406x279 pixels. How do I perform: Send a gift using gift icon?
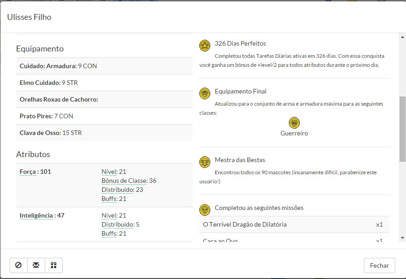54,265
